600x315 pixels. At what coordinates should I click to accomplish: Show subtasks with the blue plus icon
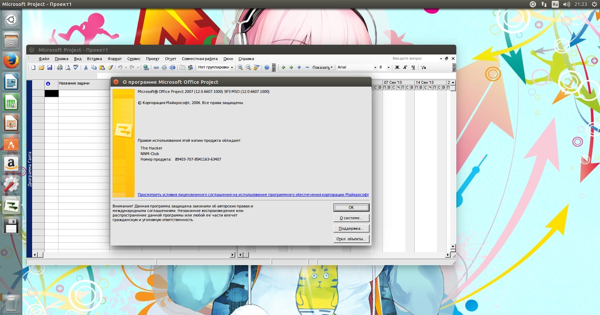(x=299, y=67)
